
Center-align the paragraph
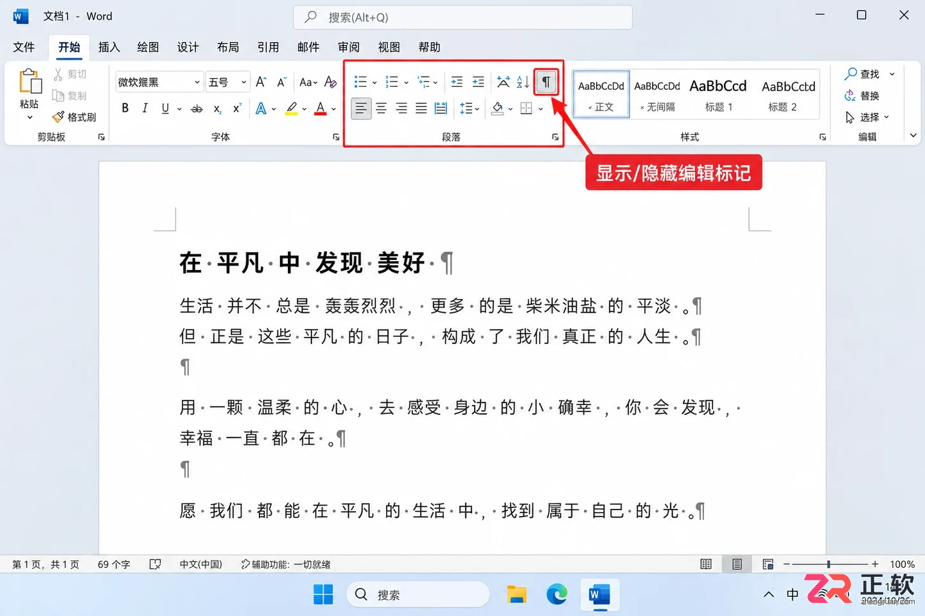click(381, 108)
